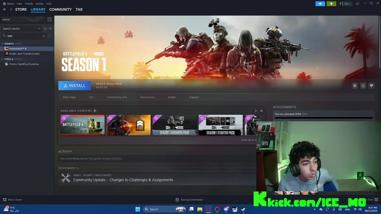The image size is (381, 214).
Task: Open Community Update patch notes post
Action: tap(123, 180)
